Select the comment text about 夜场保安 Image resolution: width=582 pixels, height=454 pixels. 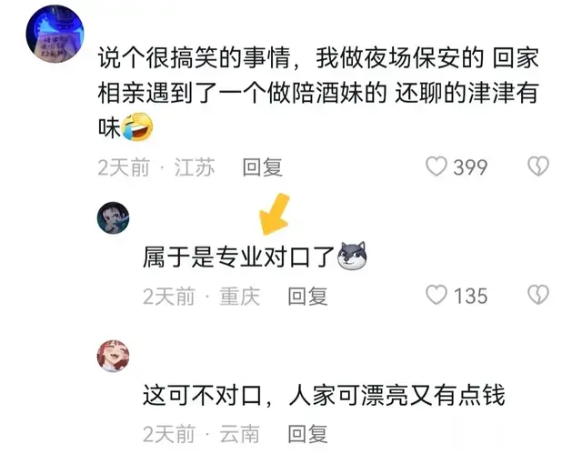(x=318, y=93)
